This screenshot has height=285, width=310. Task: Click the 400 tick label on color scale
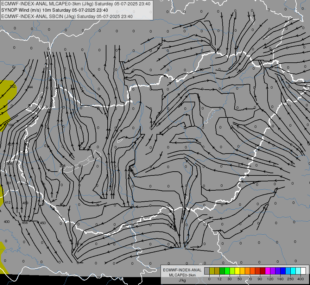click(x=301, y=279)
